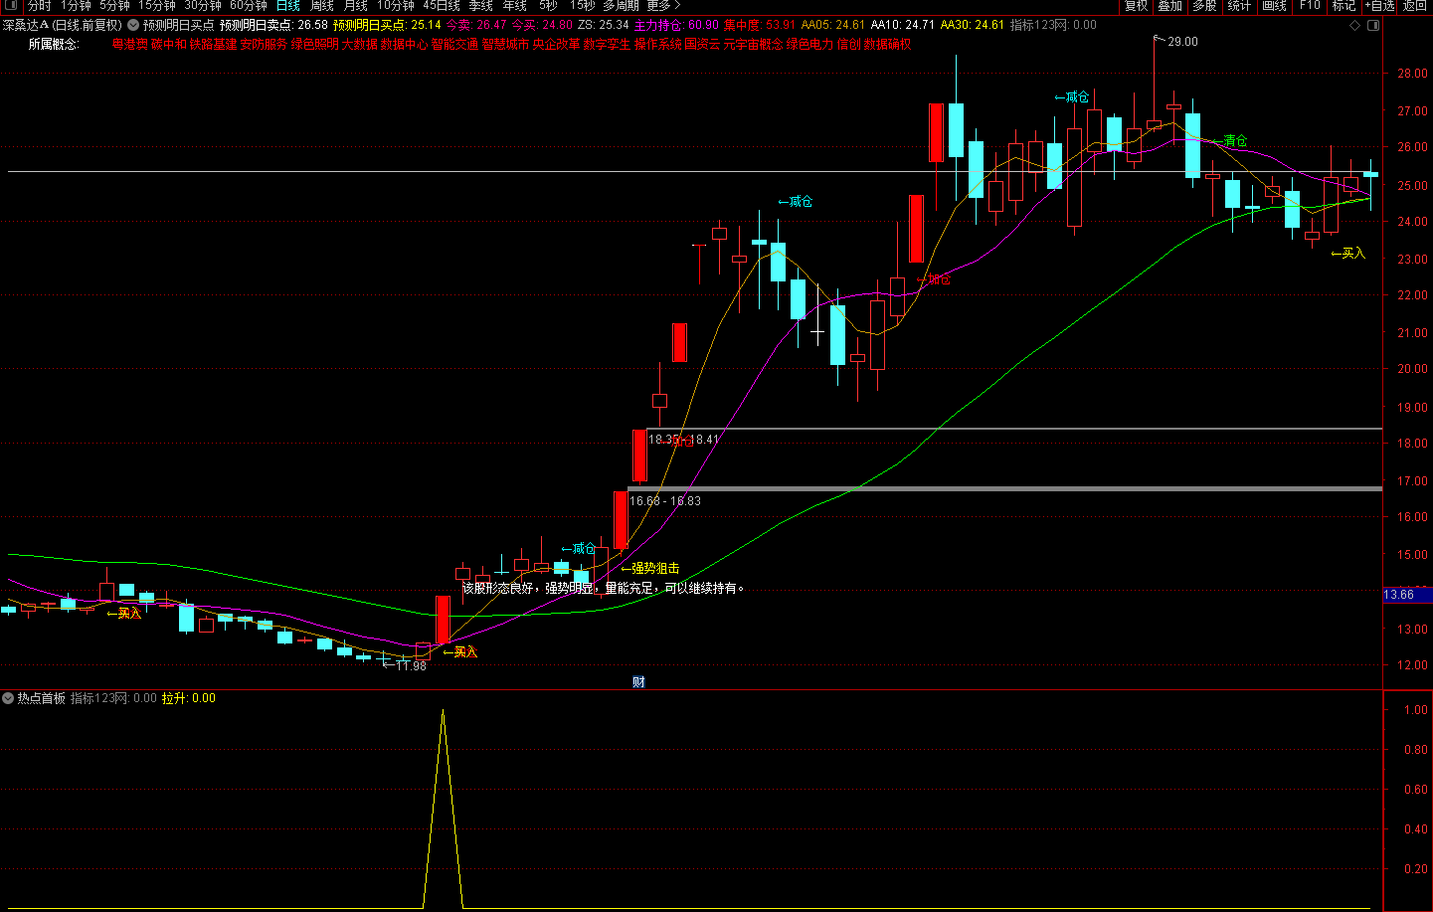Click the blue 财 marker on the chart
The image size is (1433, 912).
638,681
